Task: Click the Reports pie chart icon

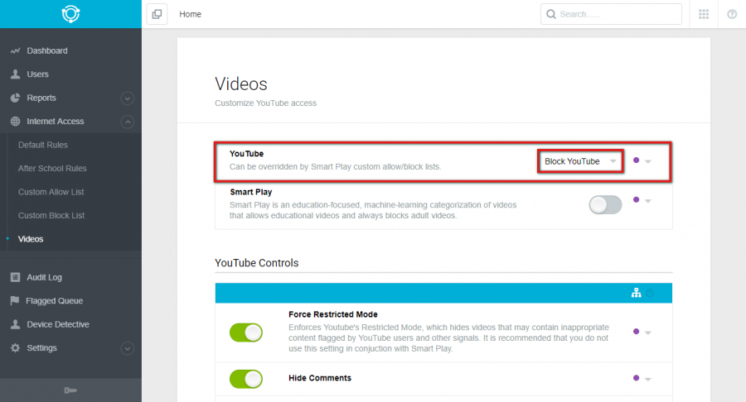Action: (15, 98)
